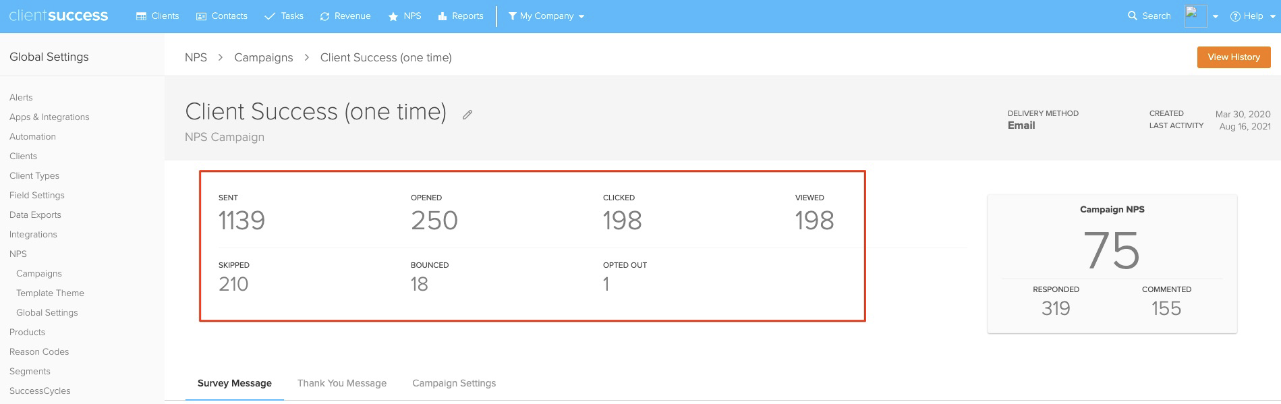
Task: Select NPS in the settings sidebar
Action: pos(18,254)
